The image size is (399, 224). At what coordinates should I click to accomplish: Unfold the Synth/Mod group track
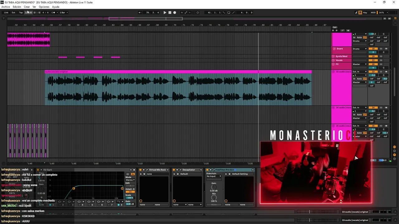(x=333, y=56)
